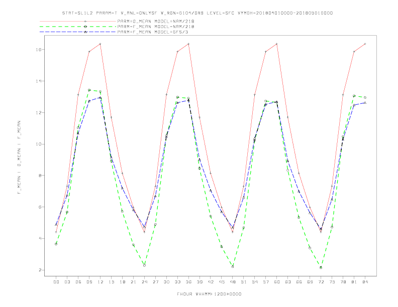Click x-axis forecast hour label 15
Screen dimensions: 398x307
[x=111, y=282]
